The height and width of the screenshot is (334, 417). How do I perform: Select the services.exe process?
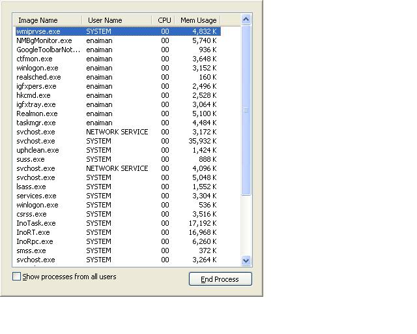tap(36, 196)
